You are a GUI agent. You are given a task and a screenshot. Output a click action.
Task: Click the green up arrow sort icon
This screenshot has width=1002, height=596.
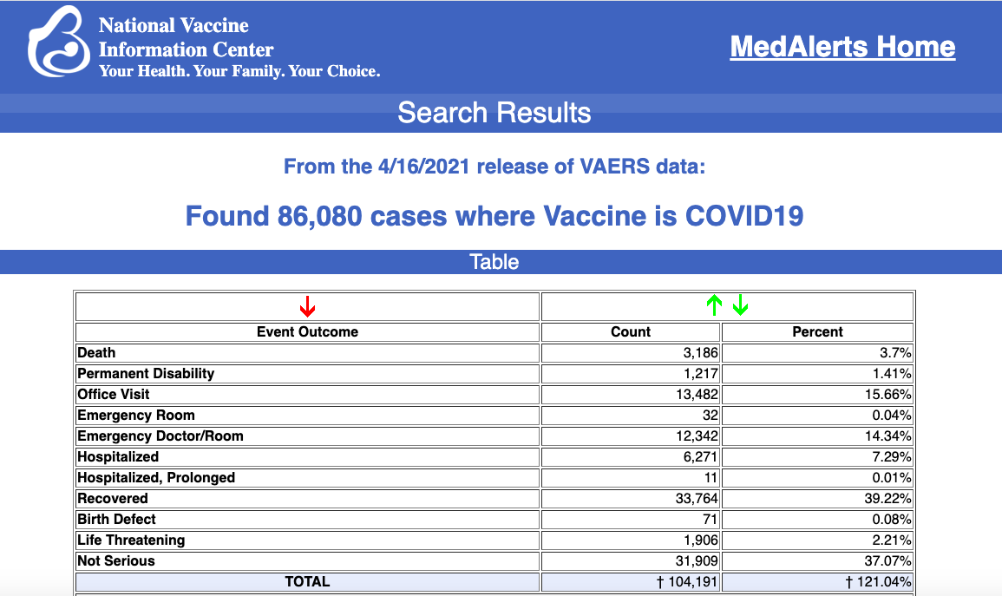pyautogui.click(x=714, y=305)
